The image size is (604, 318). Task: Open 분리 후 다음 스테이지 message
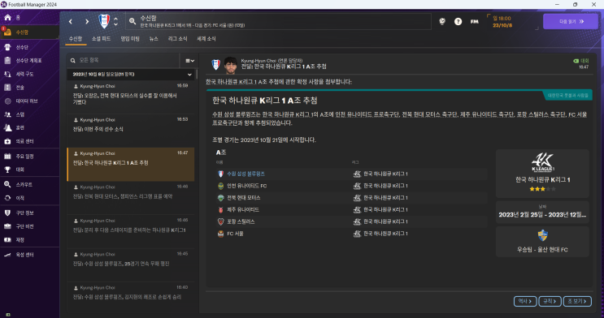(x=131, y=231)
